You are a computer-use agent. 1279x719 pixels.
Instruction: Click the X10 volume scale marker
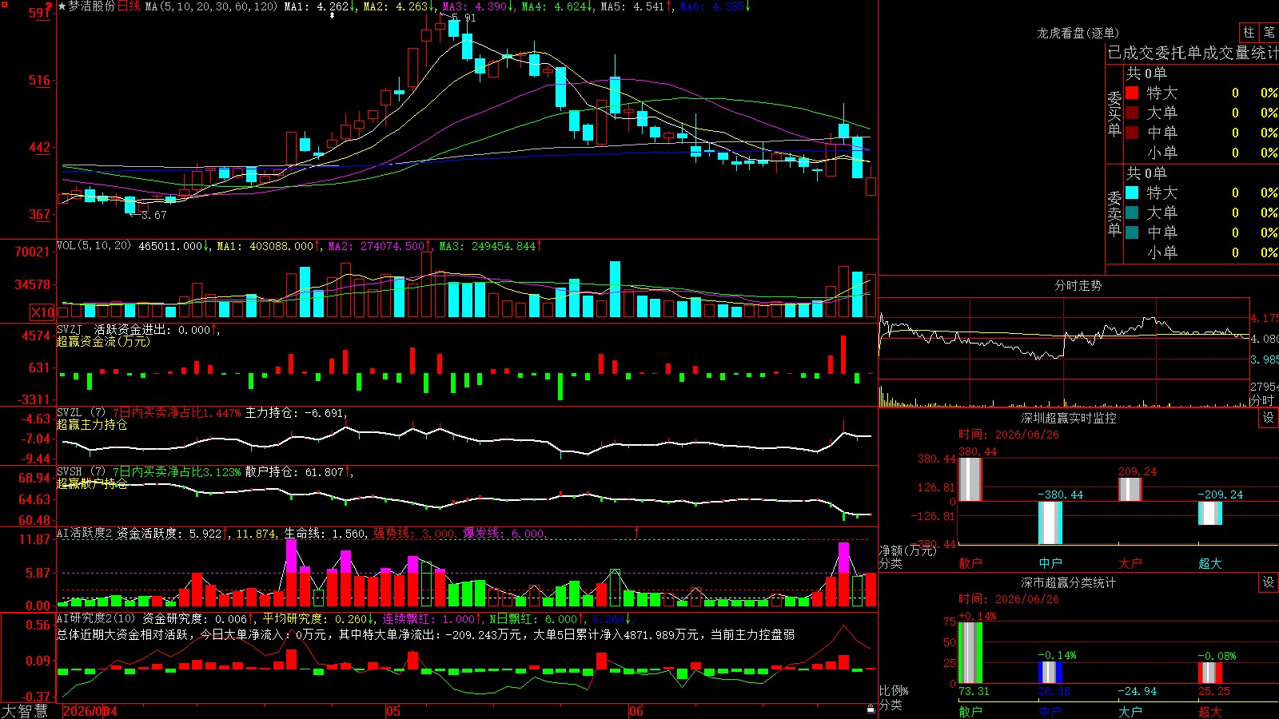[x=42, y=312]
